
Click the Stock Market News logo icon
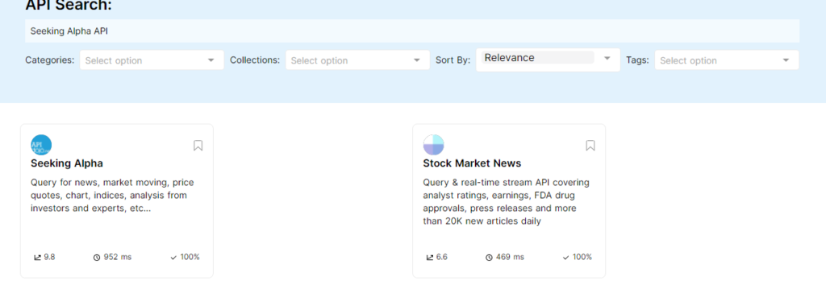pos(433,145)
